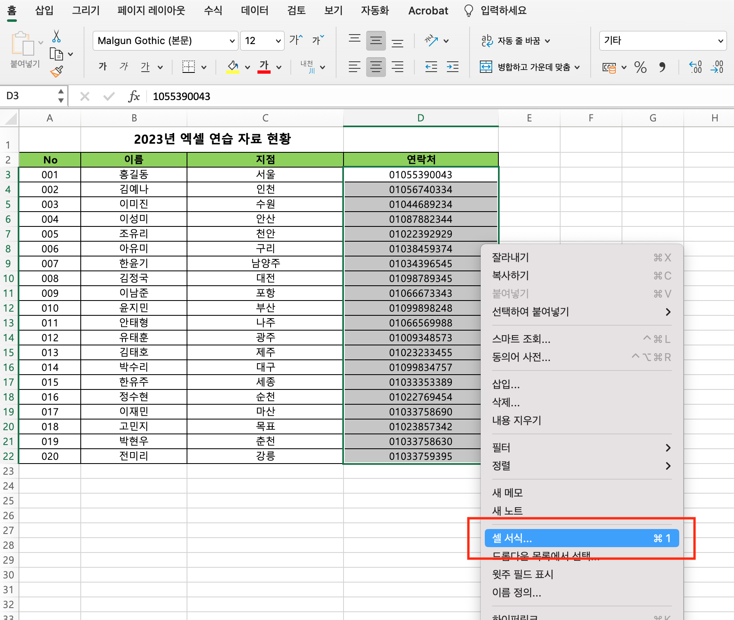Screen dimensions: 734x620
Task: Click the insert function fx icon
Action: (x=134, y=96)
